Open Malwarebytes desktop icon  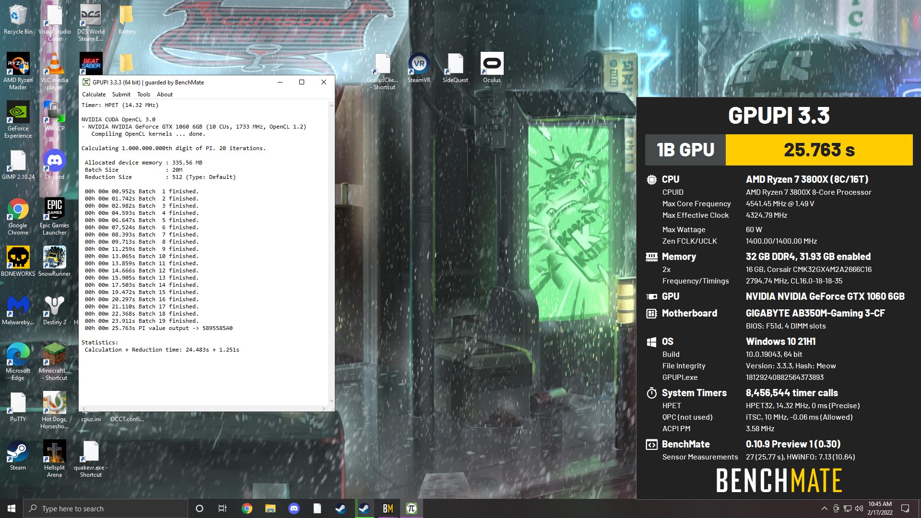pyautogui.click(x=18, y=309)
